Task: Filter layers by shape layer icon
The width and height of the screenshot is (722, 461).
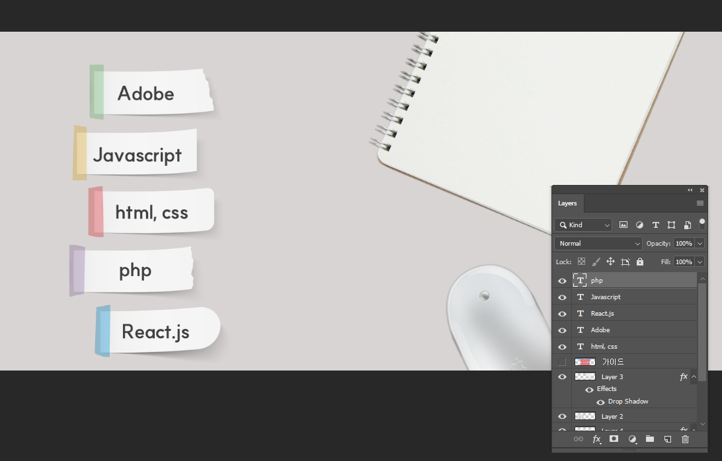Action: [671, 225]
